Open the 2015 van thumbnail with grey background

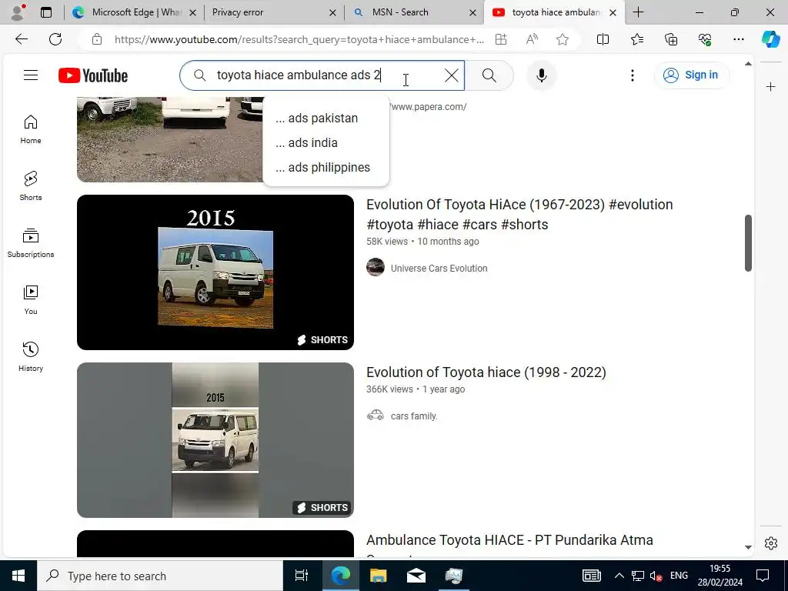pos(215,439)
